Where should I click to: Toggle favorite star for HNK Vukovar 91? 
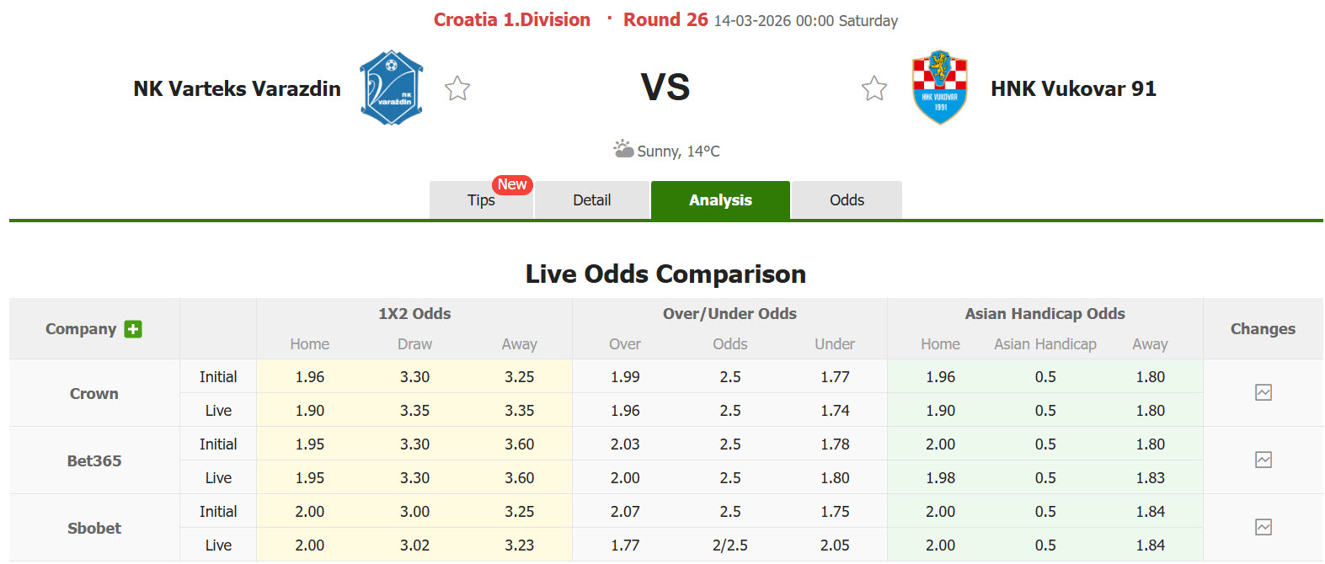(x=874, y=87)
